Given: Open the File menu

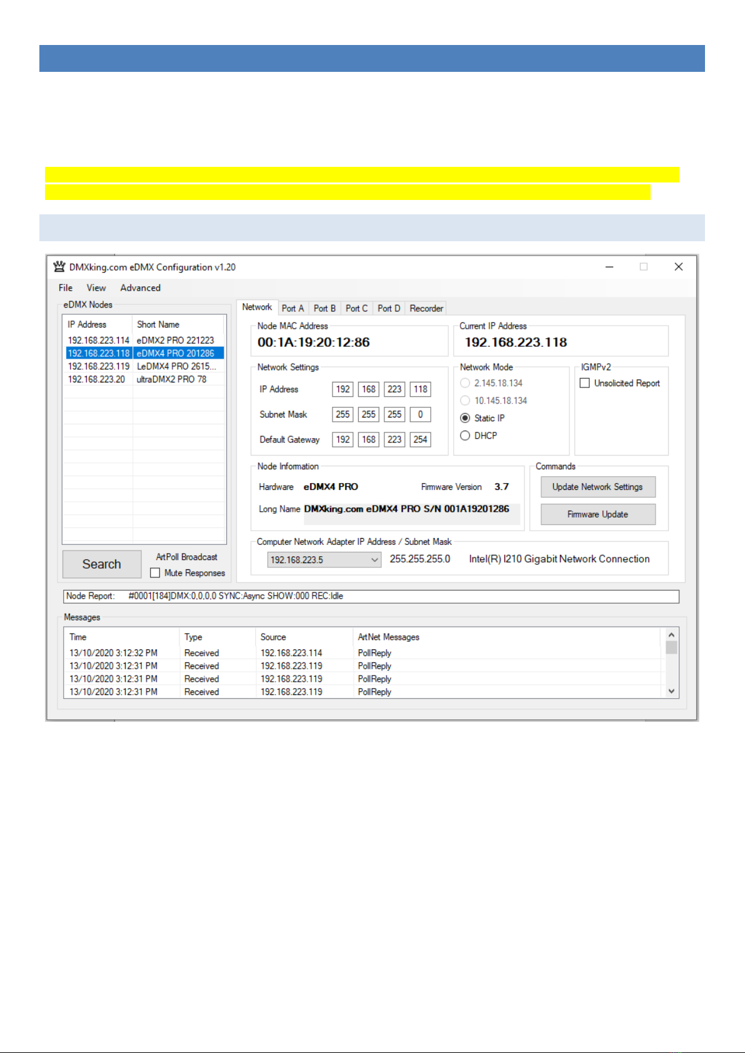Looking at the screenshot, I should click(x=66, y=287).
